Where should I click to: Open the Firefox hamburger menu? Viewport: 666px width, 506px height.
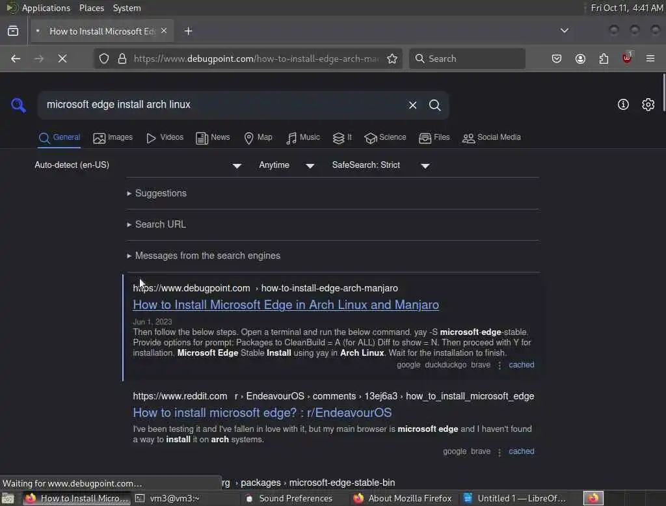(650, 59)
